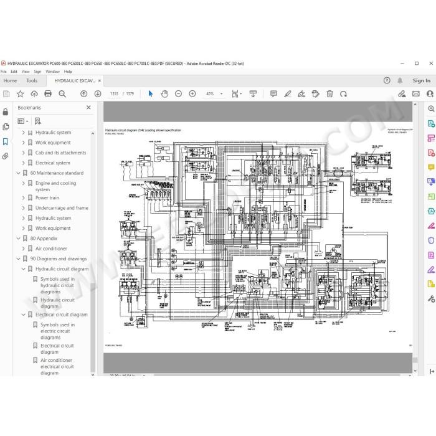This screenshot has width=436, height=436.
Task: Click the document vertical scrollbar thumb
Action: point(415,360)
